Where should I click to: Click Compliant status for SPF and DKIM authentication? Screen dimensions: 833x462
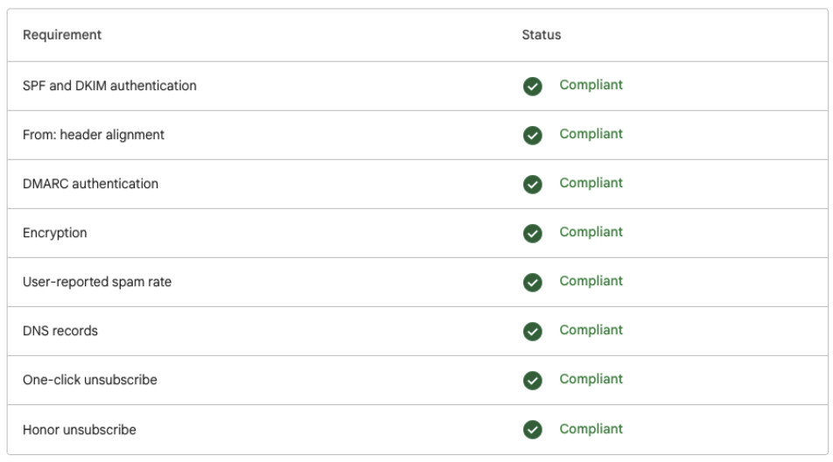[591, 85]
